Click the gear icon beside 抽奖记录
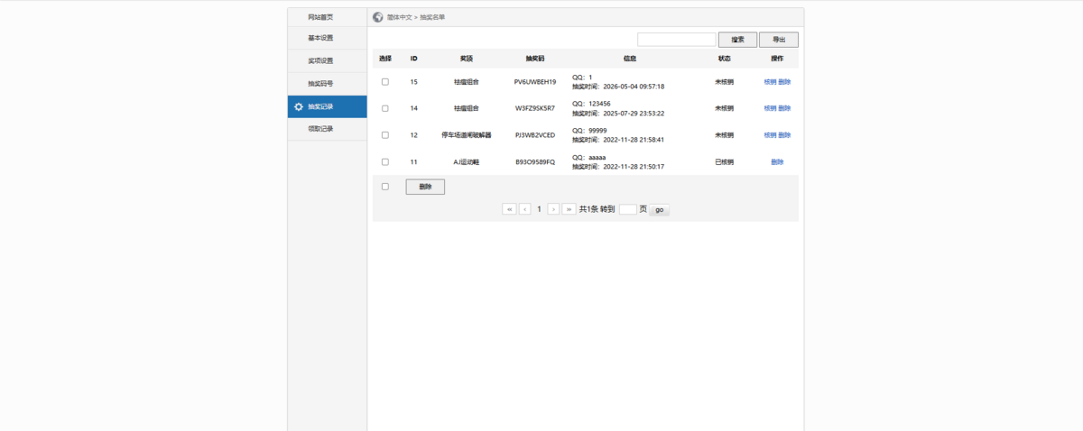Image resolution: width=1083 pixels, height=431 pixels. [x=299, y=106]
